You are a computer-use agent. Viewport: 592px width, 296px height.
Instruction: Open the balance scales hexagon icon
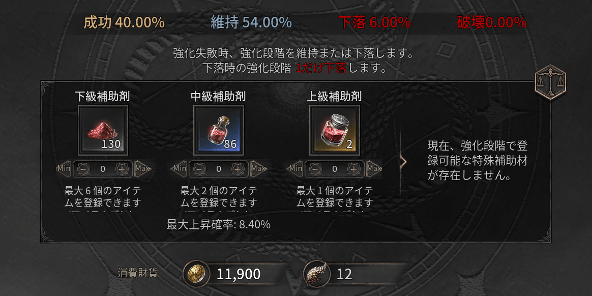coord(550,82)
